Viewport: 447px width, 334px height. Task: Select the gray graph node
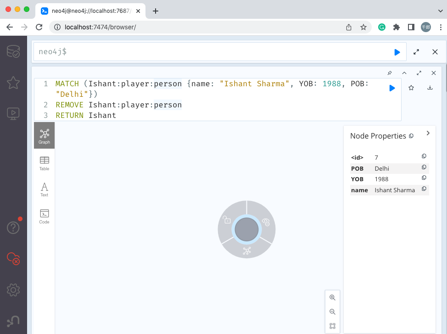point(246,229)
